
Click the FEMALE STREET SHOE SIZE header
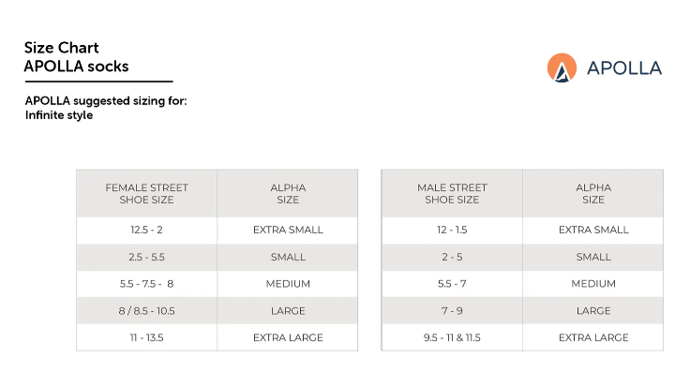coord(147,194)
